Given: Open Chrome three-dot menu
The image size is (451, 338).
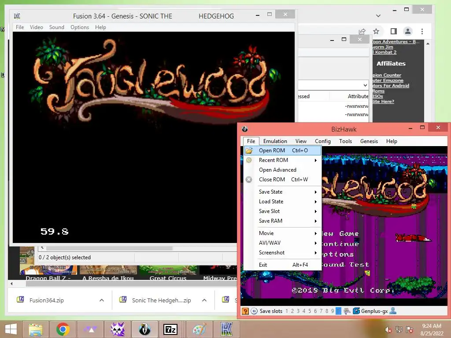Looking at the screenshot, I should pos(422,31).
